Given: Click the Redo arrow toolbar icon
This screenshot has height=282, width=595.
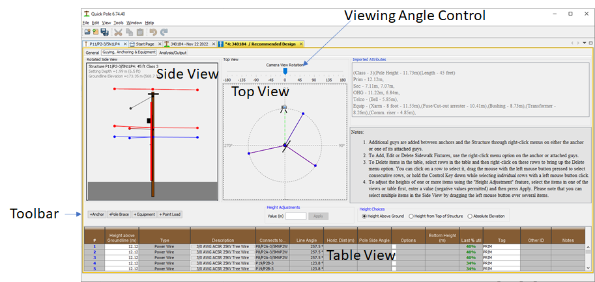Looking at the screenshot, I should (x=164, y=32).
